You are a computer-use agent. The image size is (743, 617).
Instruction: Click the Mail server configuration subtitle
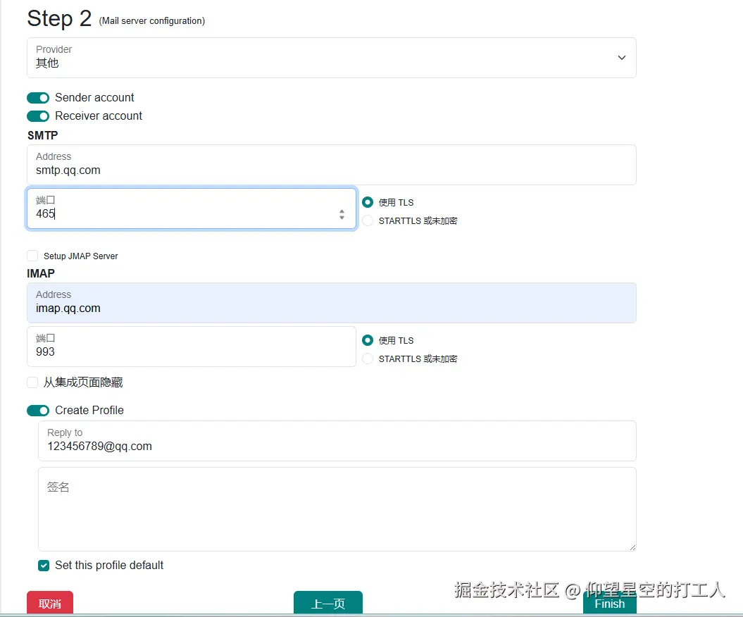tap(151, 21)
